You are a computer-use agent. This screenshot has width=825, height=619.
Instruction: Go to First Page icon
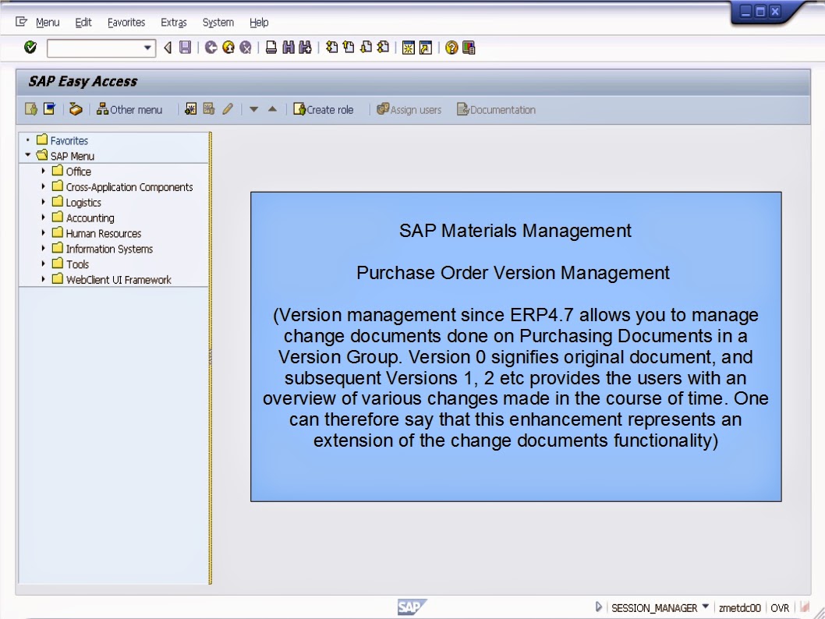(x=331, y=48)
